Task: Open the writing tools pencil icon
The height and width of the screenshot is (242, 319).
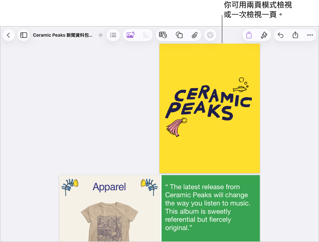Action: [210, 35]
